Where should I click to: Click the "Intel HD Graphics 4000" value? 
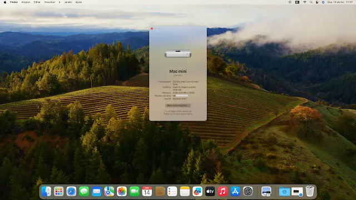point(184,87)
